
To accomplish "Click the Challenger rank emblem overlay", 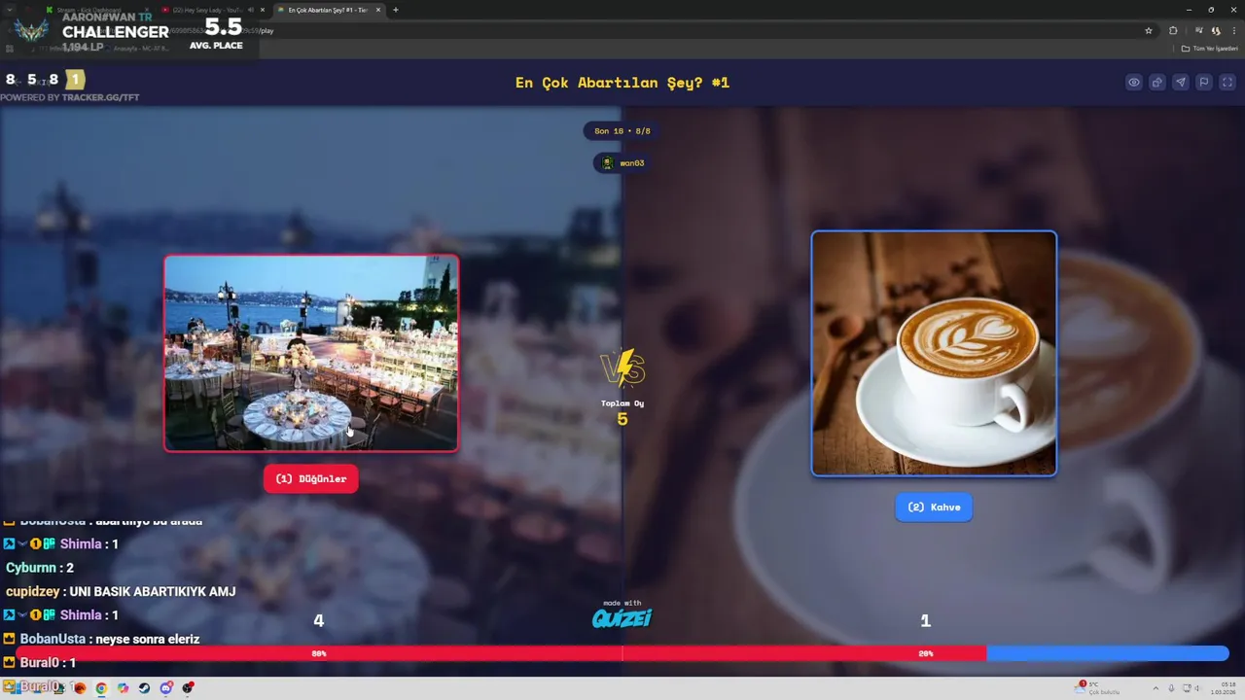I will (31, 30).
